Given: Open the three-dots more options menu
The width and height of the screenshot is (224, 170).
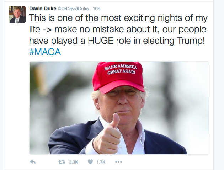Looking at the screenshot, I should pos(118,162).
